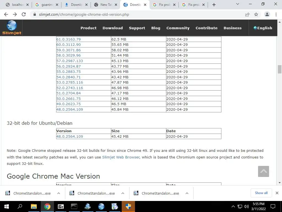Open taskbar search magnifier
Screen dimensions: 282x212
20,206
